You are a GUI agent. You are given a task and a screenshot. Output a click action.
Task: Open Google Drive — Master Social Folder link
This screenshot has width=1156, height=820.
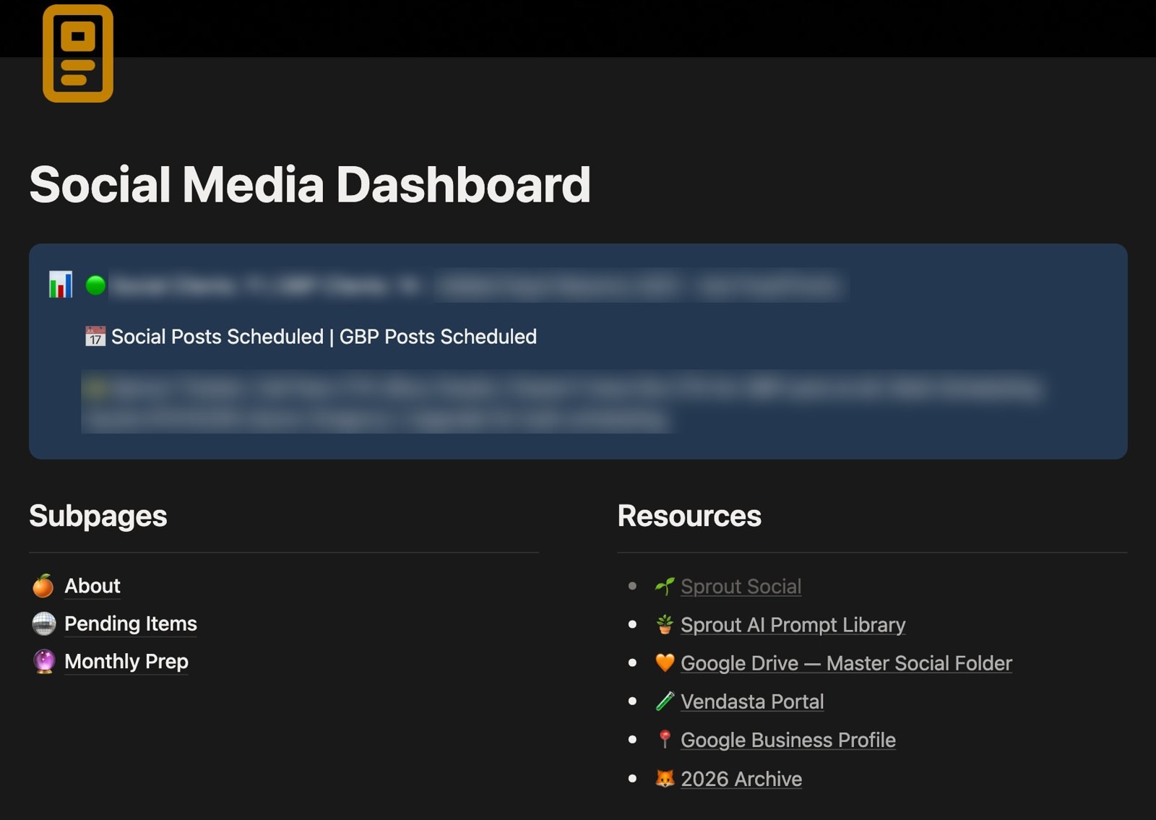(846, 663)
